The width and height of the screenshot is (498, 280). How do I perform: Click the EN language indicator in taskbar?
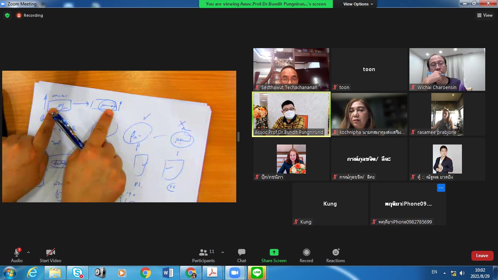click(x=434, y=272)
